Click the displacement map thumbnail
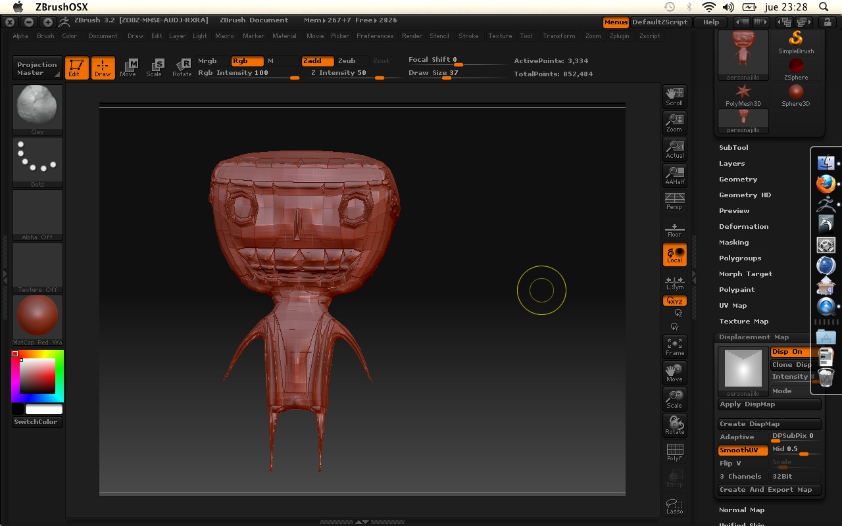Image resolution: width=842 pixels, height=526 pixels. pos(743,371)
